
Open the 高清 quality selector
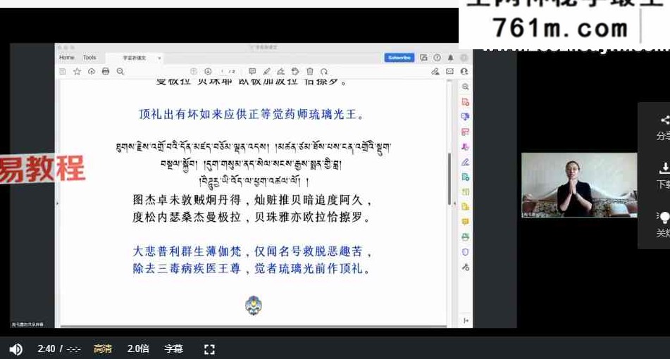click(x=103, y=348)
